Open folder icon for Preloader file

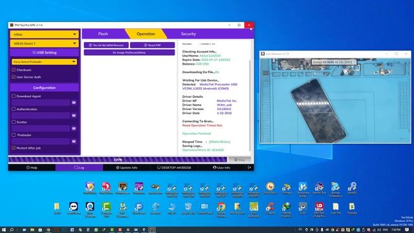tap(74, 141)
